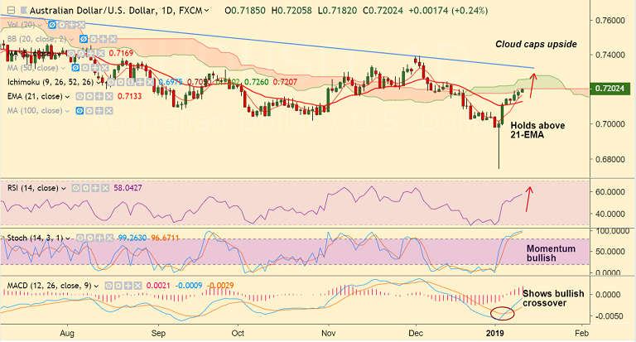Click plus icon next to BB indicator

click(x=103, y=40)
